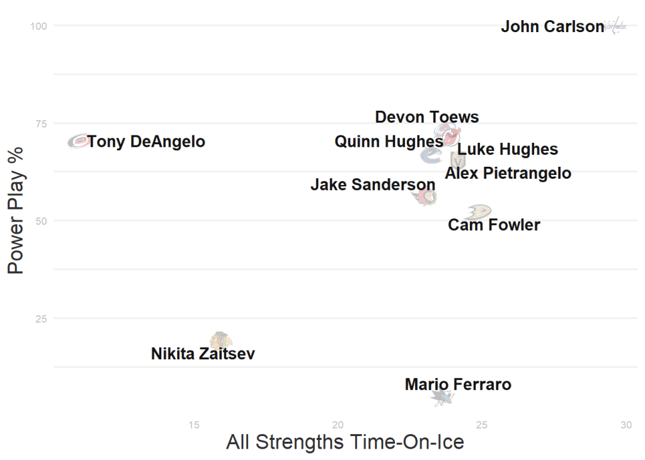Click the John Carlson label
Image resolution: width=645 pixels, height=460 pixels.
(x=552, y=27)
